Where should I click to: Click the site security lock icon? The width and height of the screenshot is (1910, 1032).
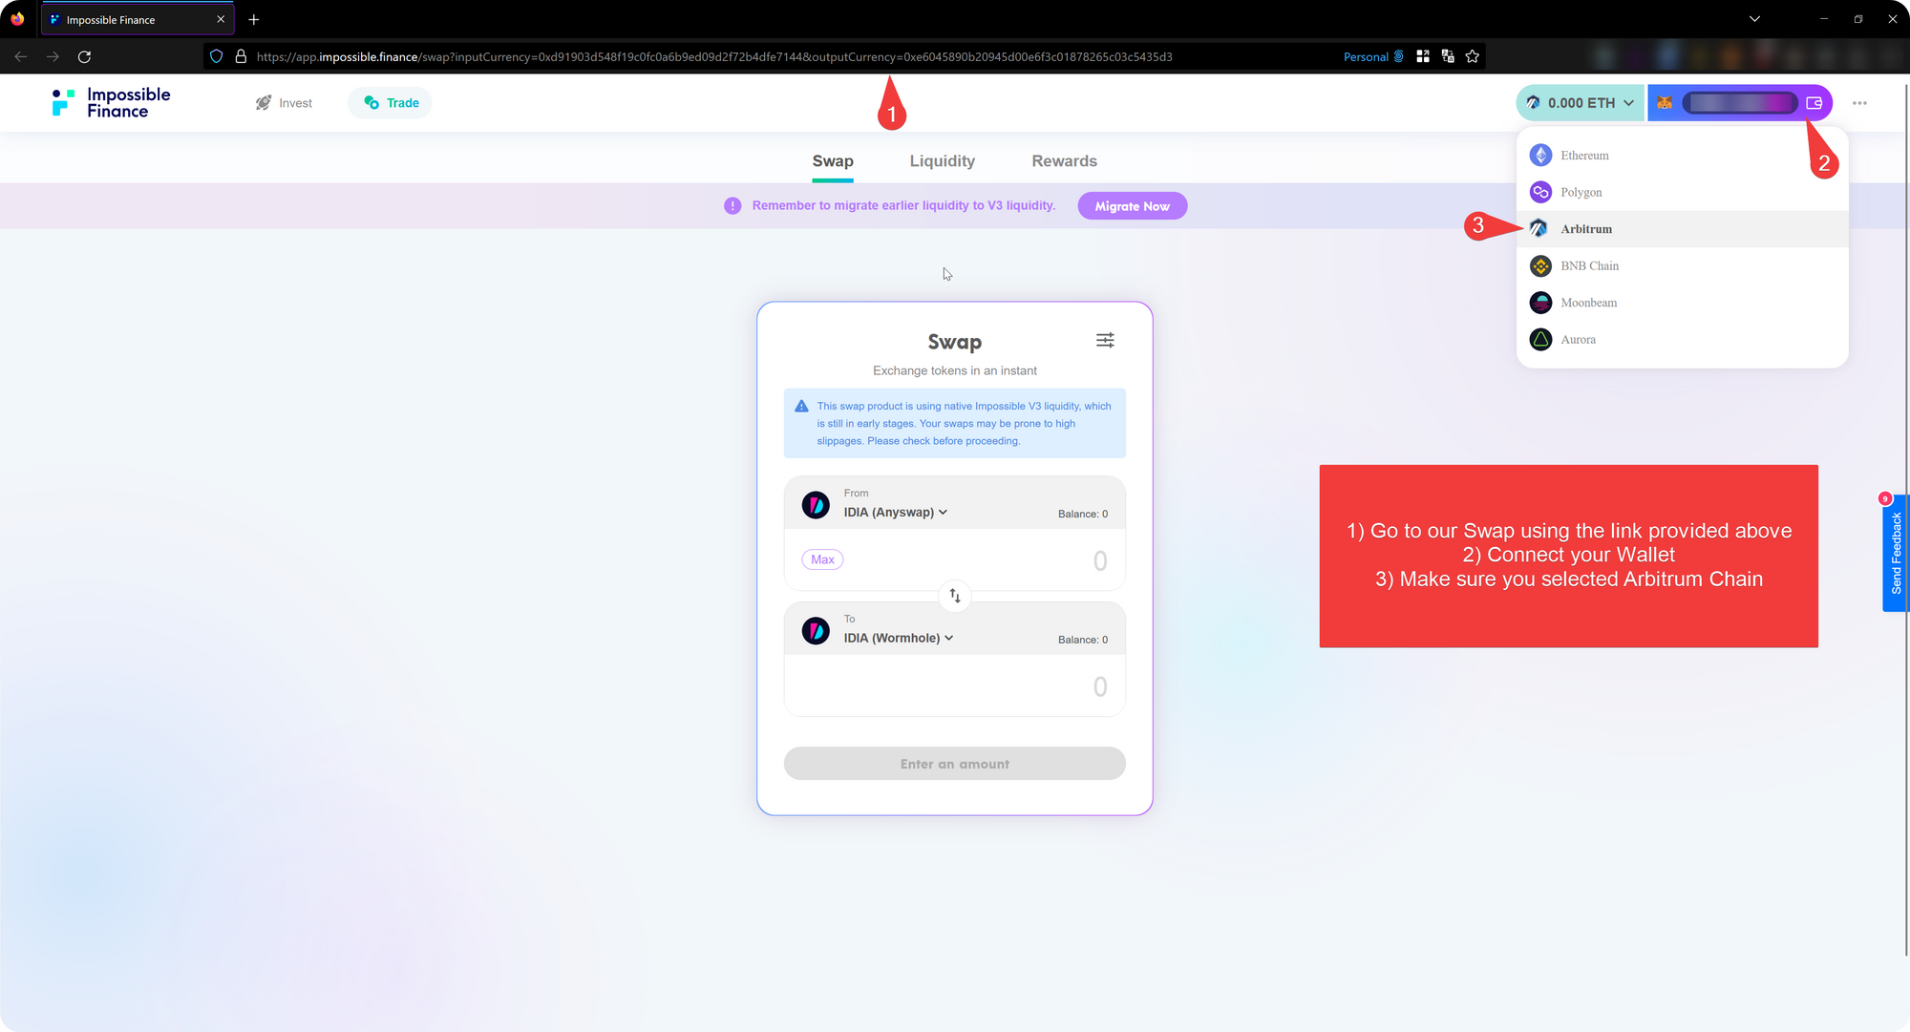[241, 56]
